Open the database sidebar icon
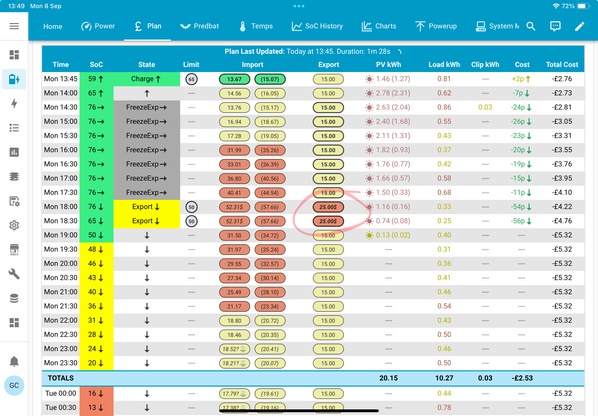The width and height of the screenshot is (598, 416). click(14, 298)
